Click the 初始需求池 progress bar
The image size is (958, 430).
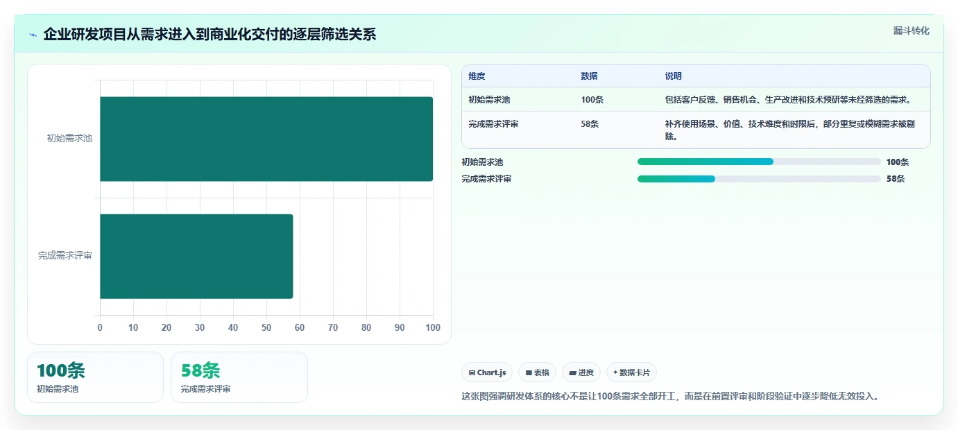(x=759, y=162)
